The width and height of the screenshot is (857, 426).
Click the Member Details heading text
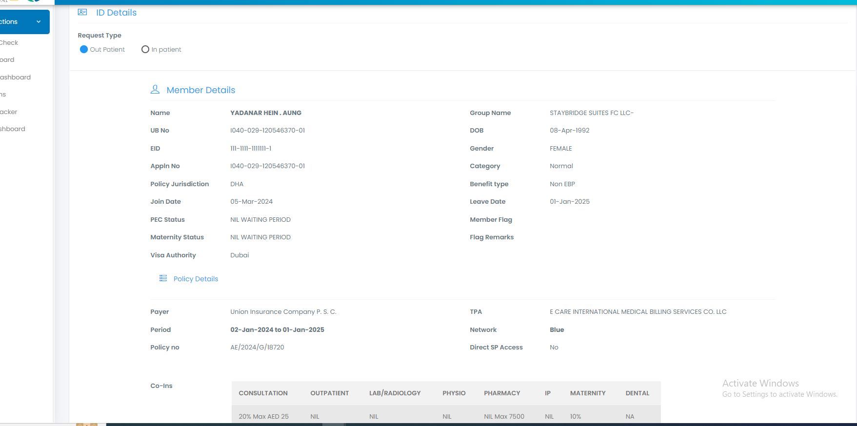pyautogui.click(x=200, y=90)
